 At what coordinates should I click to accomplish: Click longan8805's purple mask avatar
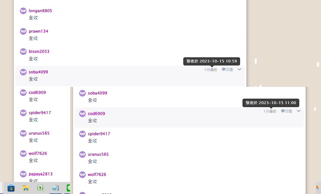(23, 11)
